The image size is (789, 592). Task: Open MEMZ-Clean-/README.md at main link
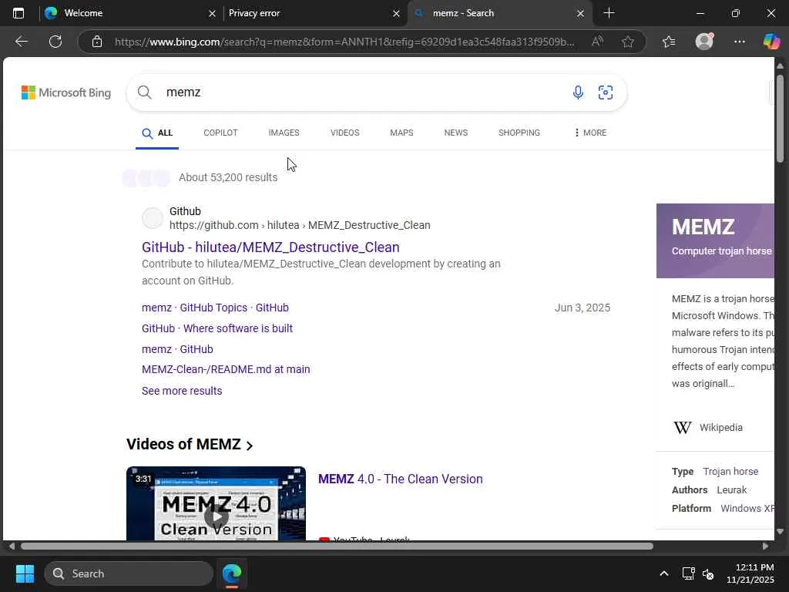coord(226,369)
